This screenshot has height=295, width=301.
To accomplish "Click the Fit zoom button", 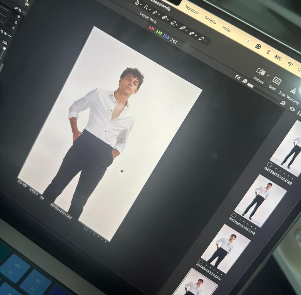I will point(238,77).
